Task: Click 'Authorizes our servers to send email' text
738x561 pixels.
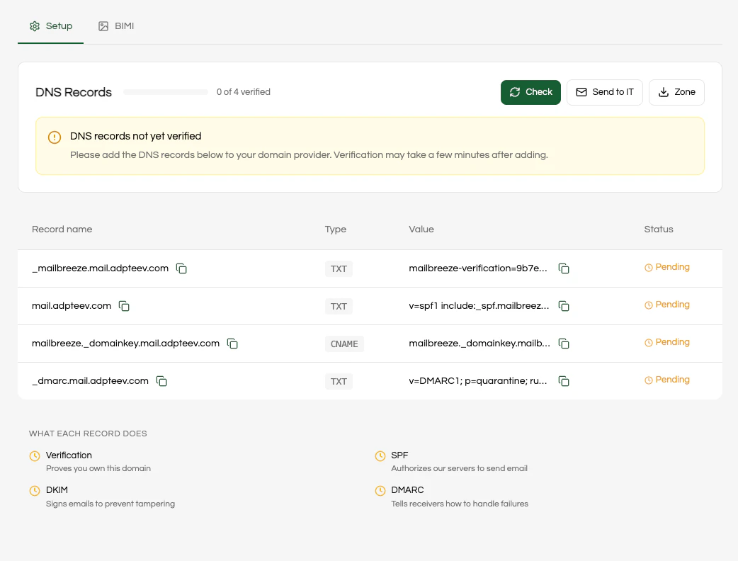Action: (x=460, y=468)
